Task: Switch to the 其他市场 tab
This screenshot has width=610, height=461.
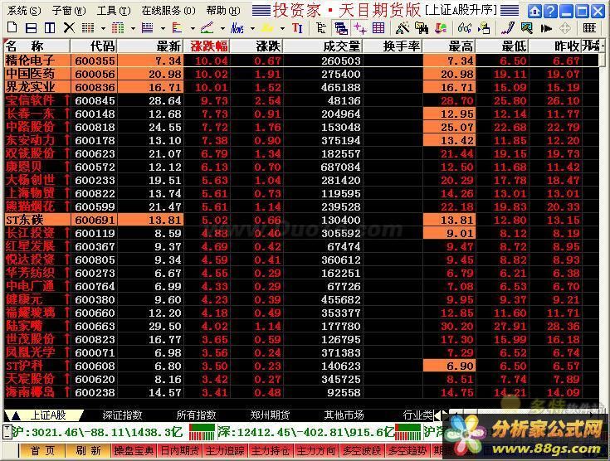Action: tap(344, 415)
